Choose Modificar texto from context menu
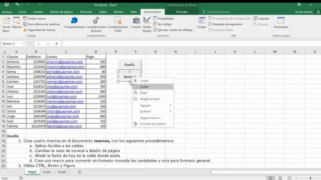 point(153,99)
